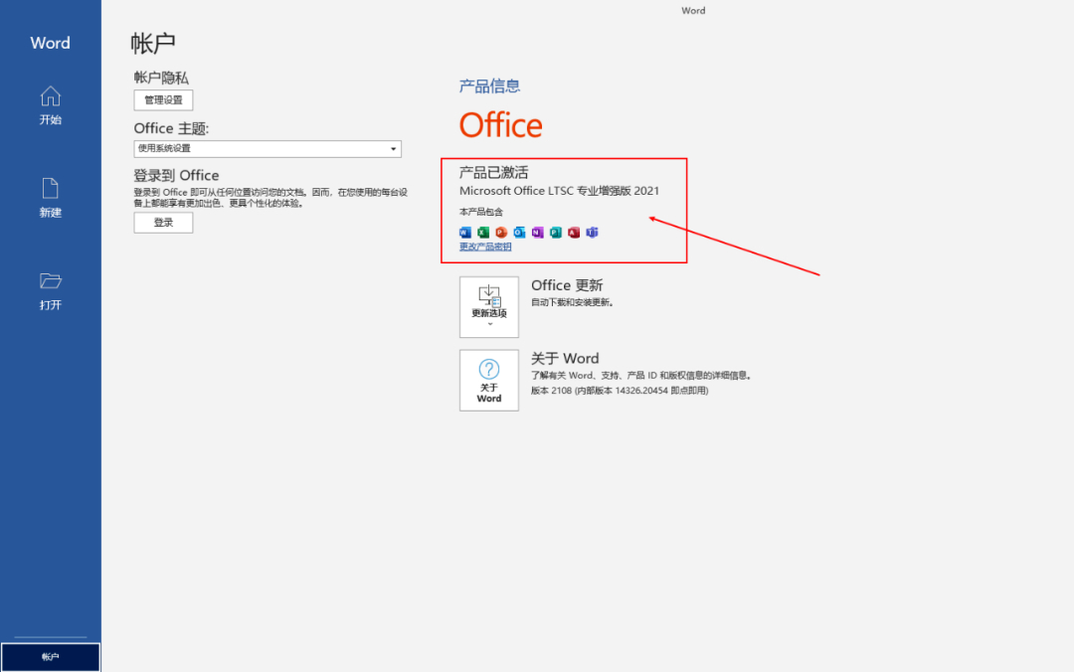Viewport: 1074px width, 672px height.
Task: Click the 本产品包含 label
Action: coord(481,212)
